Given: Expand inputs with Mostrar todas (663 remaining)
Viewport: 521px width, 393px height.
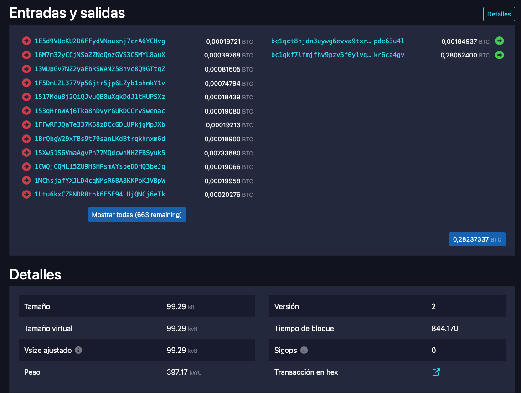Looking at the screenshot, I should pos(137,215).
